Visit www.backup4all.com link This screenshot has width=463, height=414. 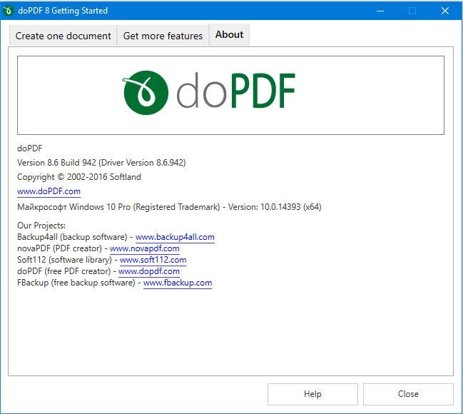click(175, 237)
